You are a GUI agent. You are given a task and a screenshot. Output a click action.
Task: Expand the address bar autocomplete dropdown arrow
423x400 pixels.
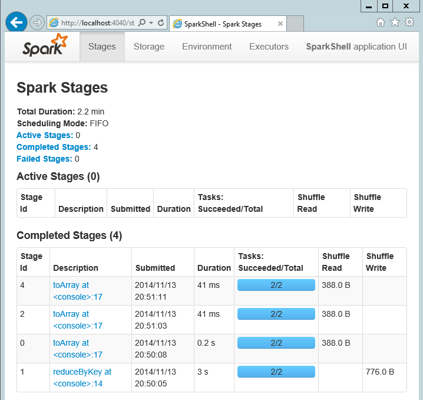tap(151, 23)
